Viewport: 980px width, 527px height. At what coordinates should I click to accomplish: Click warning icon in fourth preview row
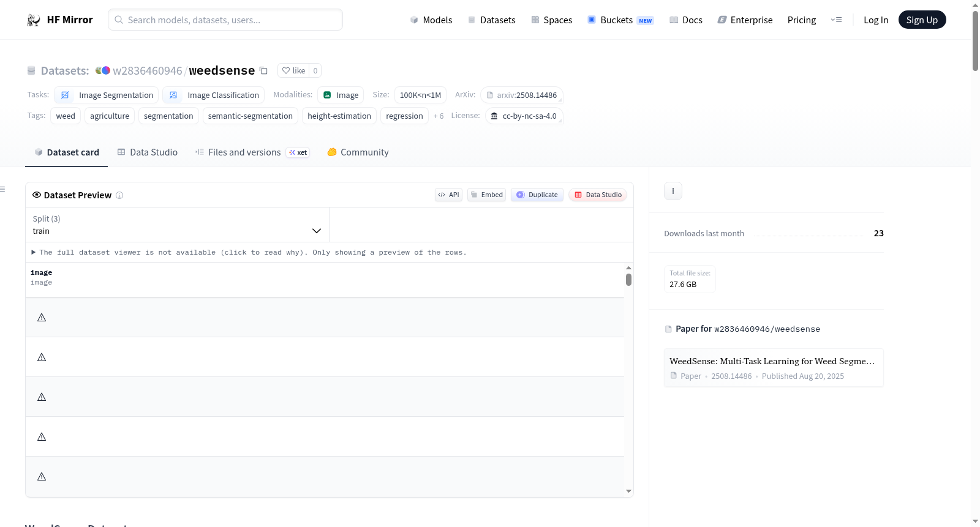[x=42, y=436]
